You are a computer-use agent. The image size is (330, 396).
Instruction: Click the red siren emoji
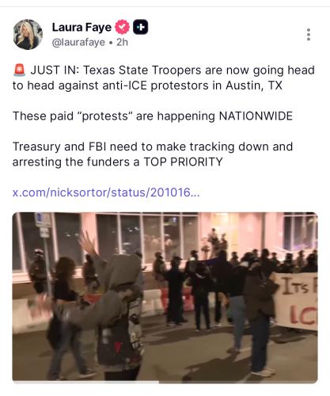tap(19, 70)
